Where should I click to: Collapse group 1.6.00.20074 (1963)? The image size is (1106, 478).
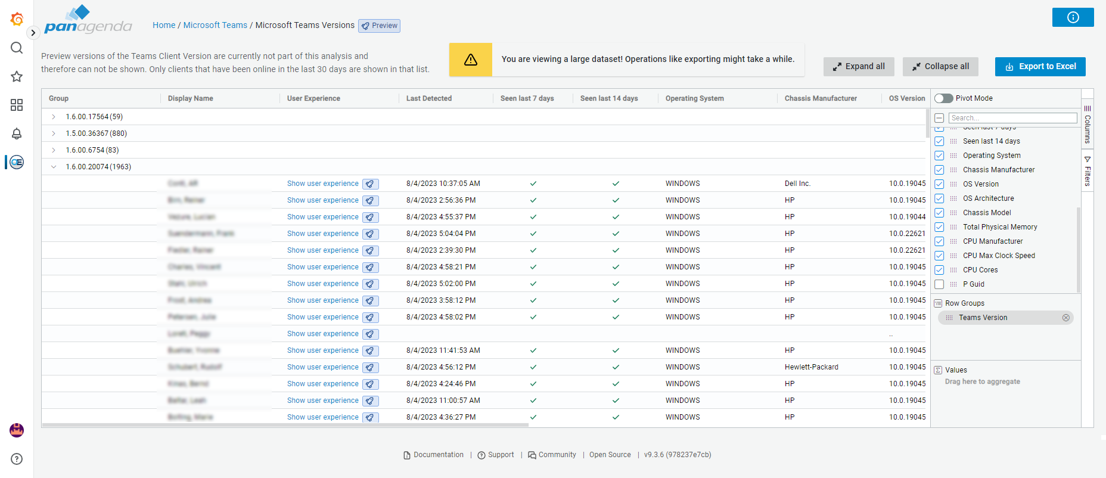(x=54, y=167)
